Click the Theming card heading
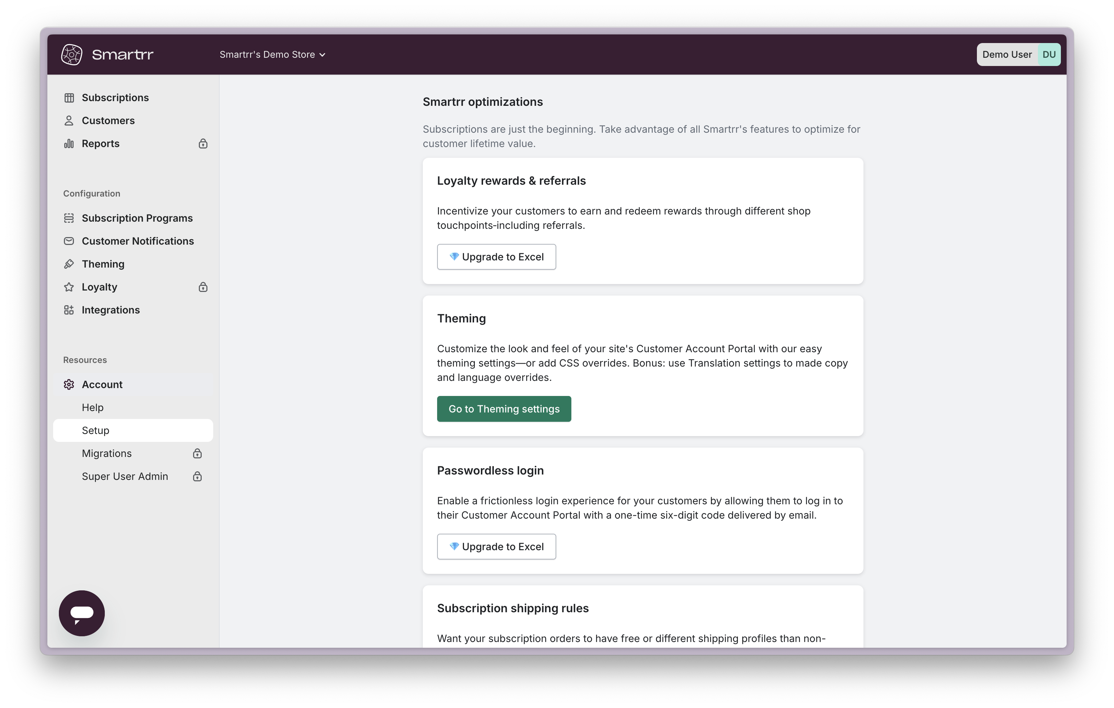The image size is (1114, 708). (461, 318)
